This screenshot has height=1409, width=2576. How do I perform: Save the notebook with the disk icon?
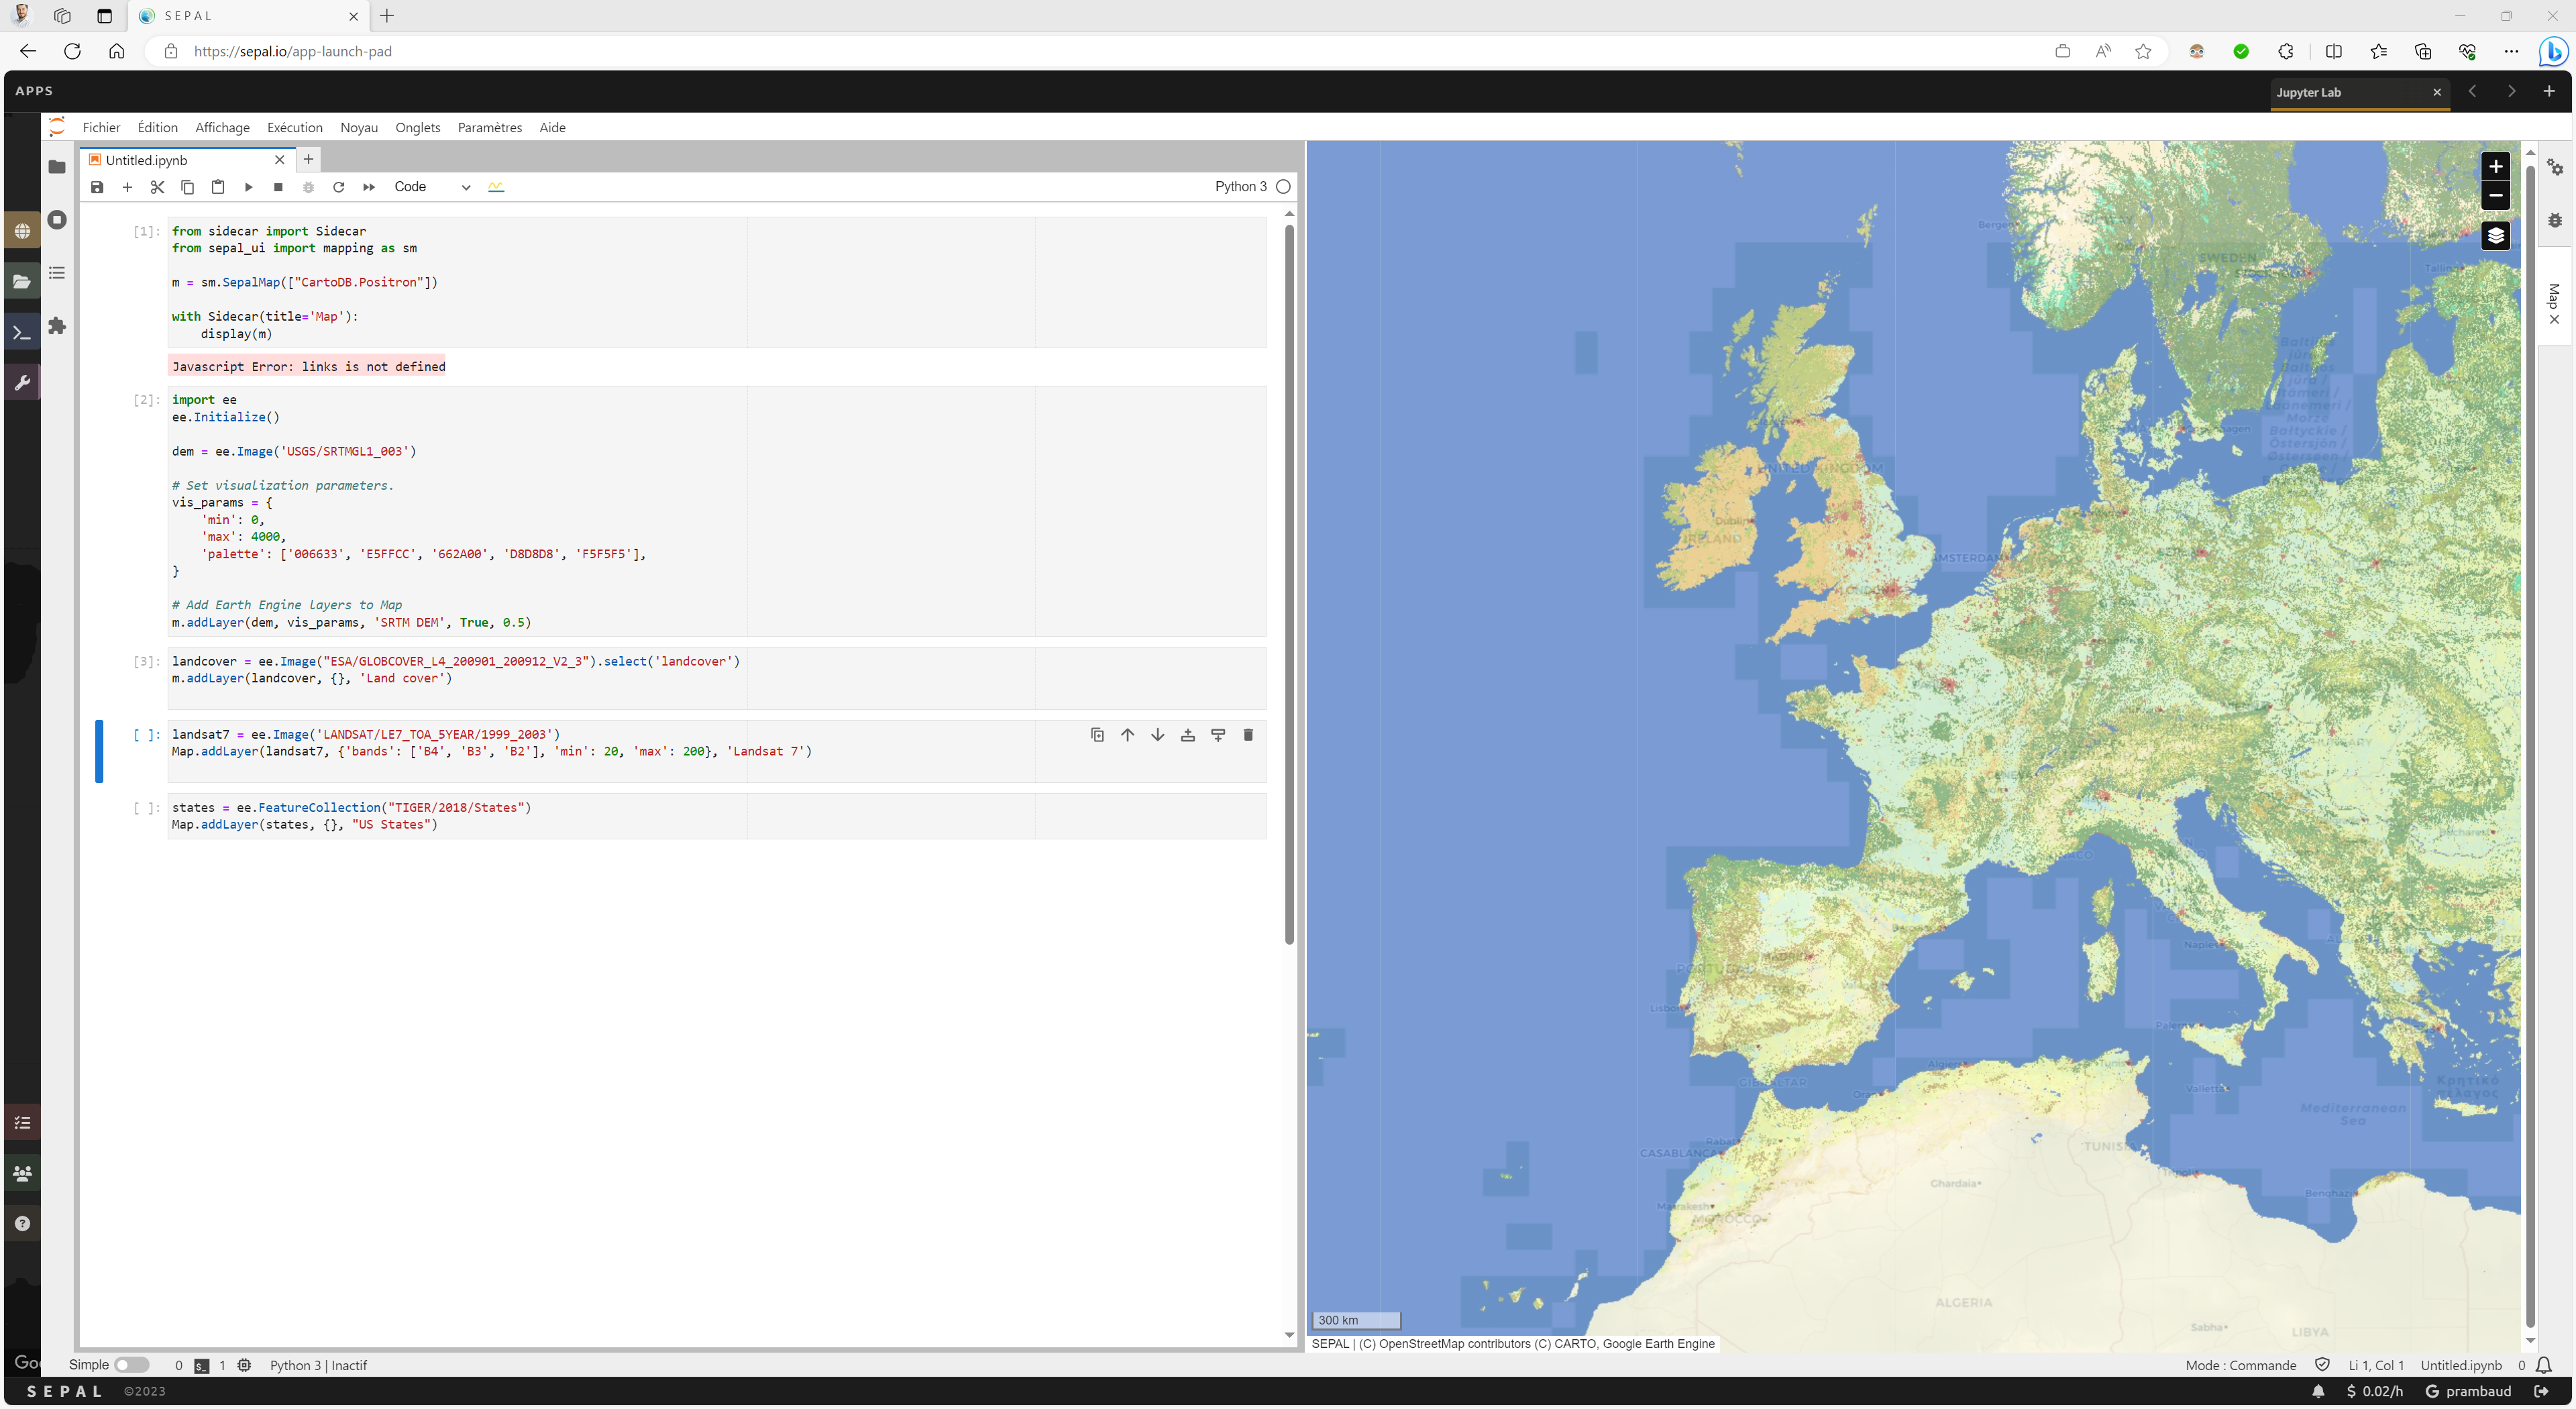pyautogui.click(x=97, y=187)
